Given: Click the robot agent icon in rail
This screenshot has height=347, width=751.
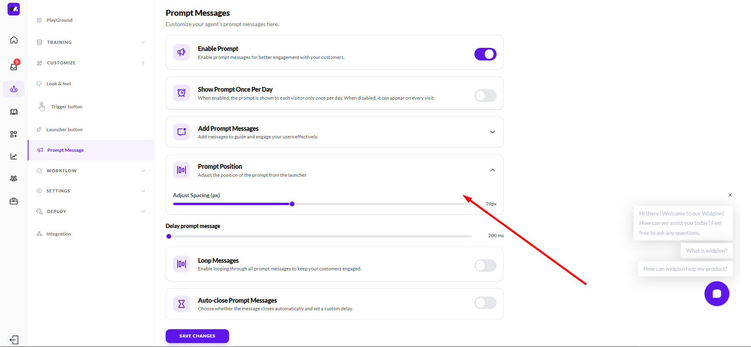Looking at the screenshot, I should 14,89.
